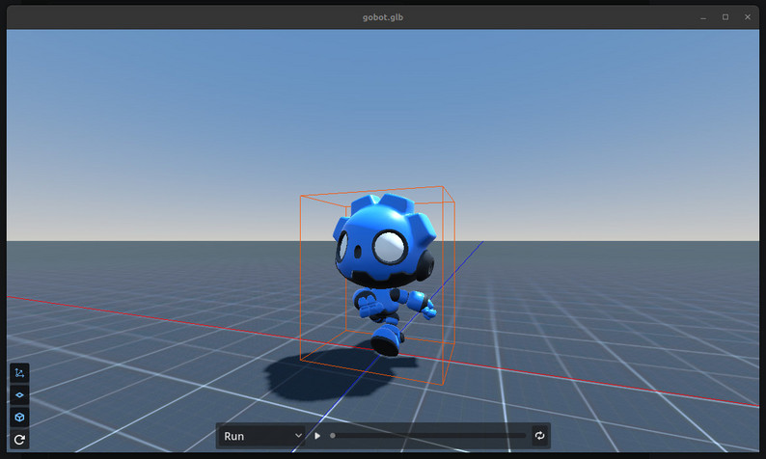The image size is (766, 459).
Task: Toggle the bounding box cube button
Action: coord(19,417)
